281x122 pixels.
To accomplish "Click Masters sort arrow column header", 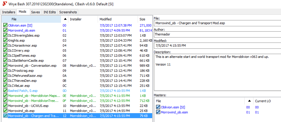I will 249,101.
